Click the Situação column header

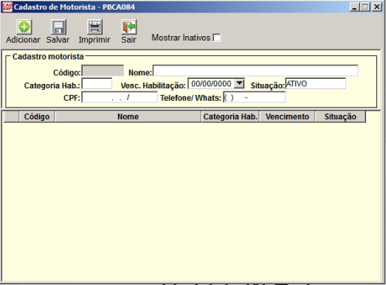[x=340, y=116]
